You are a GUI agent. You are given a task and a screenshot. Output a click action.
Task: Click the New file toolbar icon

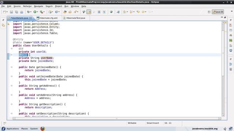pos(4,12)
